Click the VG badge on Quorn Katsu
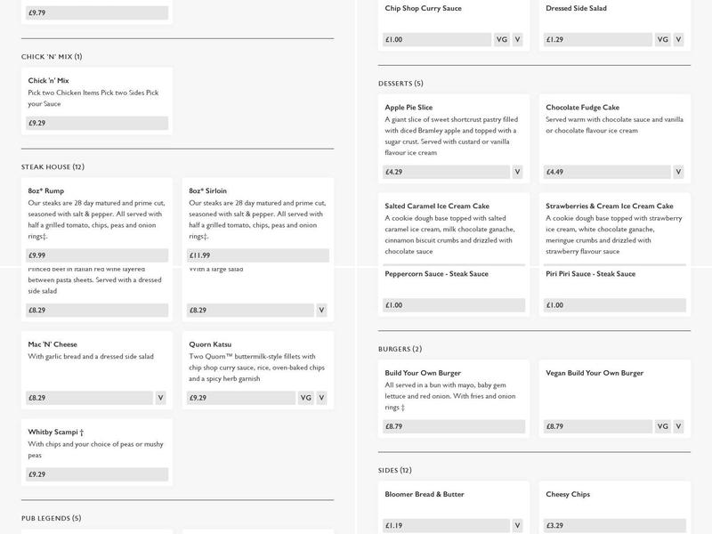The height and width of the screenshot is (534, 712). click(305, 398)
